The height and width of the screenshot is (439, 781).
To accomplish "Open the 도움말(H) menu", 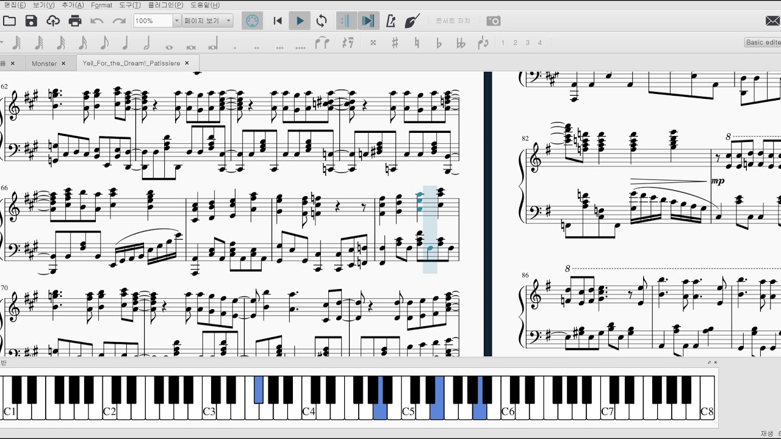I will [205, 5].
